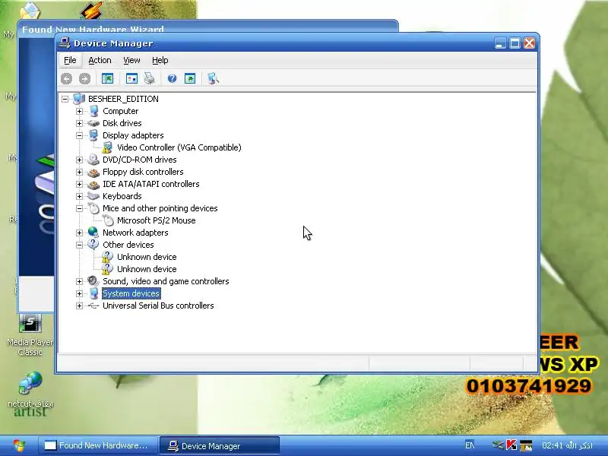The width and height of the screenshot is (608, 456).
Task: Expand the Floppy disk controllers node
Action: tap(79, 173)
